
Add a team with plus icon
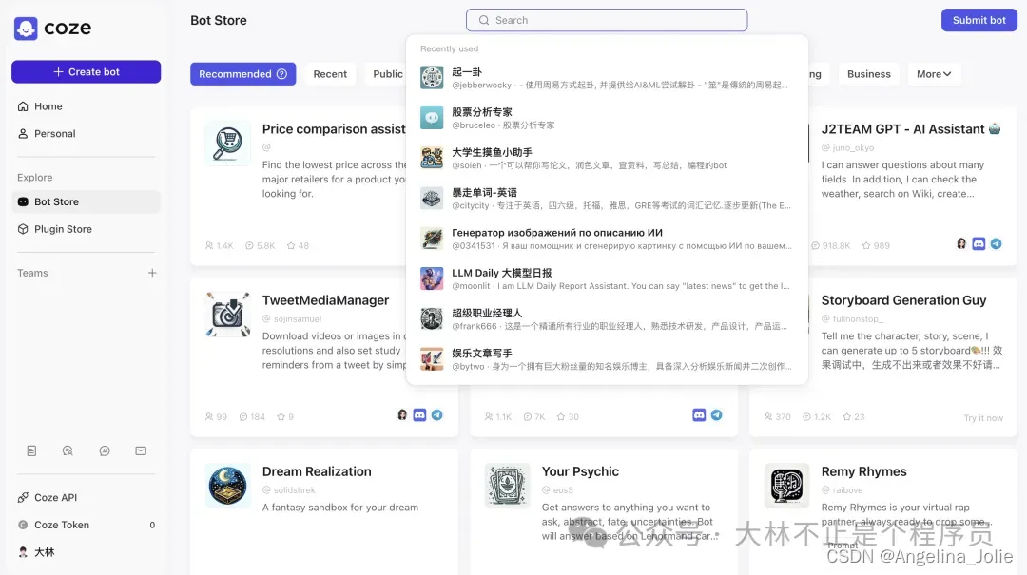[152, 273]
